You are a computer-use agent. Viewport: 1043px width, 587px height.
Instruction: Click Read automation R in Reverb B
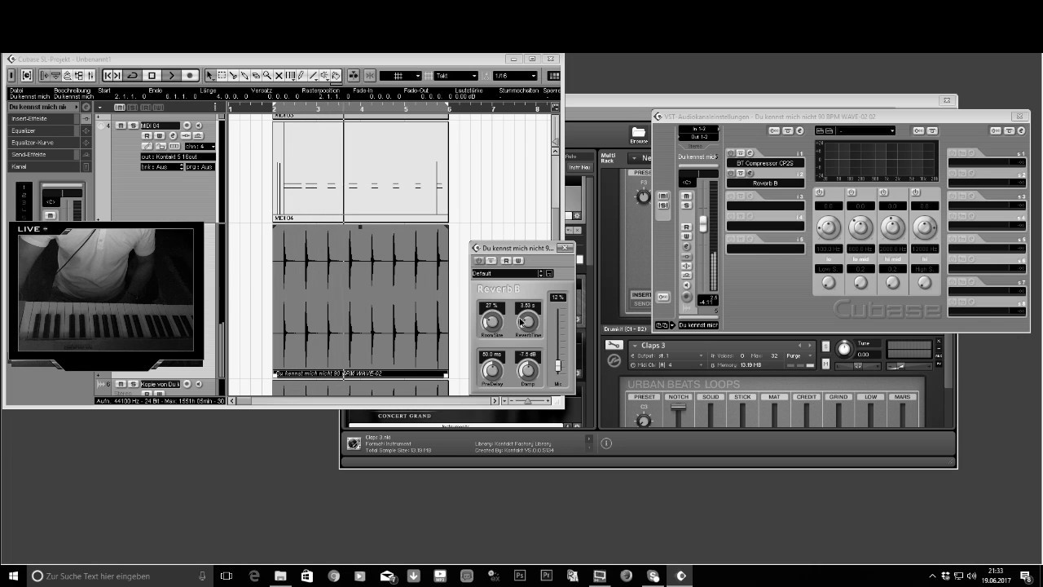click(506, 261)
